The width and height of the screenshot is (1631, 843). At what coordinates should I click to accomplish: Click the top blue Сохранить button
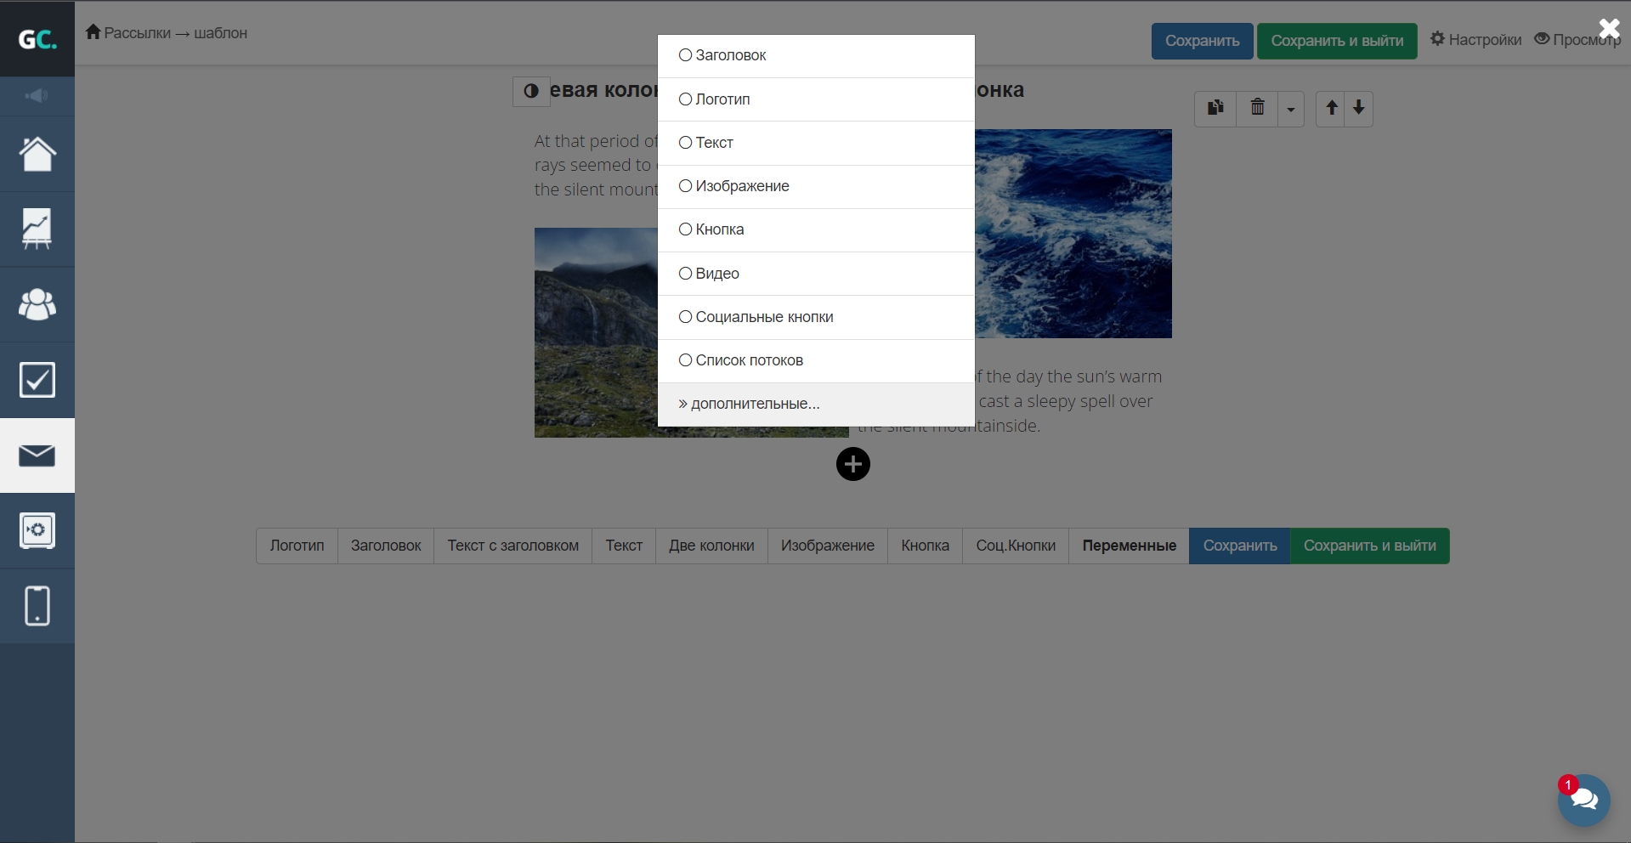point(1202,41)
